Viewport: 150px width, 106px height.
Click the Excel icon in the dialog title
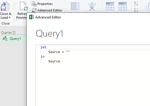[x=31, y=17]
